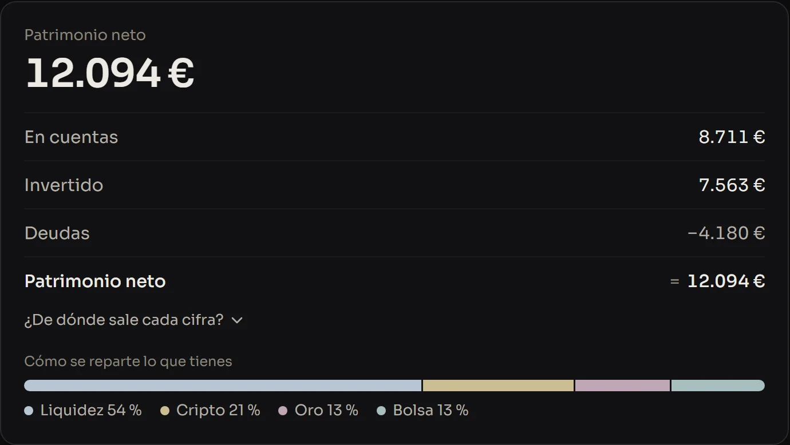Select the Liquidez segment of the distribution bar
The width and height of the screenshot is (790, 445).
point(223,386)
